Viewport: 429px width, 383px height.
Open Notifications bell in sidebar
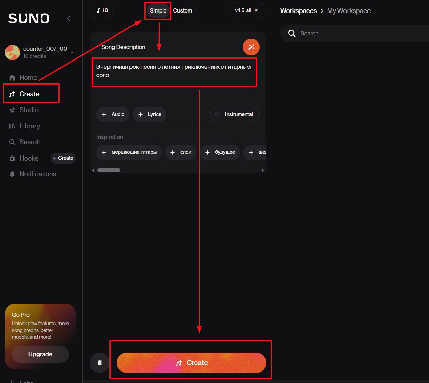tap(38, 174)
